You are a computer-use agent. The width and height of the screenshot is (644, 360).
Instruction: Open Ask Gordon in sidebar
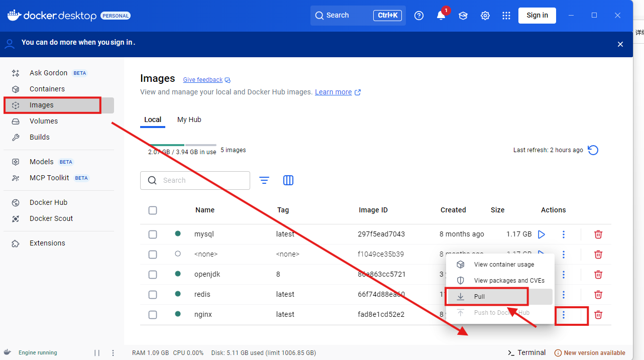click(x=59, y=73)
